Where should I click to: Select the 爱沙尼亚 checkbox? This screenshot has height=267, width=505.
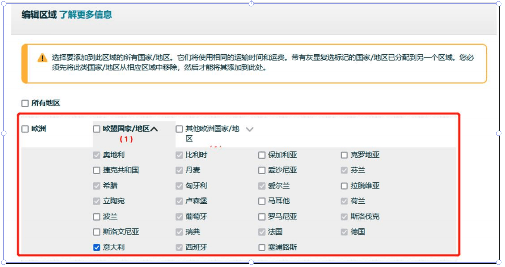click(x=262, y=170)
